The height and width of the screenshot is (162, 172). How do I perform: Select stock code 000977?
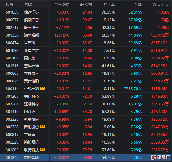[12, 20]
